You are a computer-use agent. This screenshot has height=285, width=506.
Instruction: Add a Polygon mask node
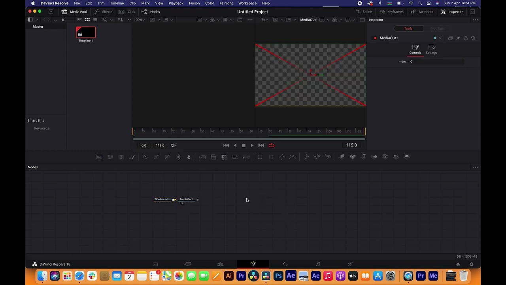(282, 157)
